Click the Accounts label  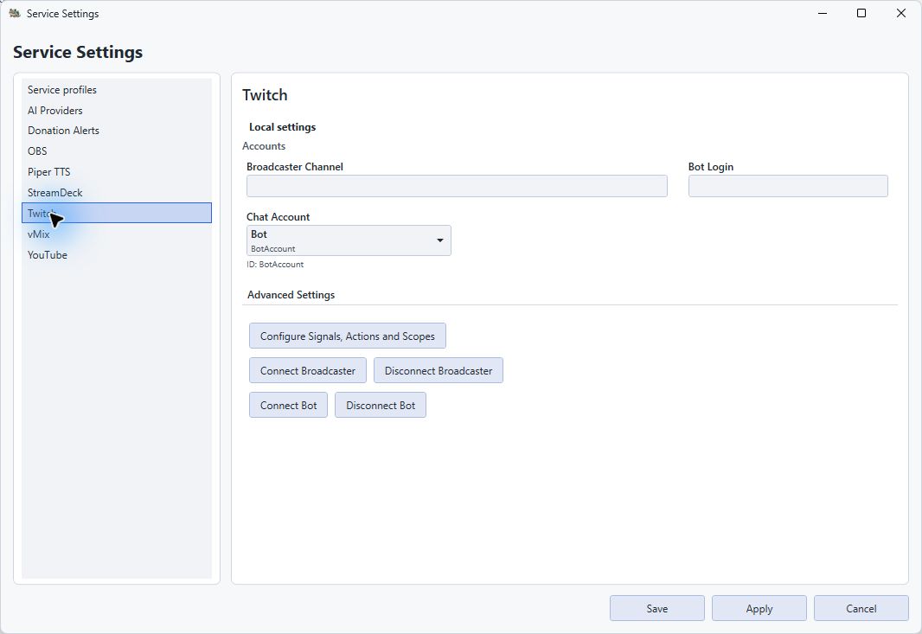coord(264,146)
